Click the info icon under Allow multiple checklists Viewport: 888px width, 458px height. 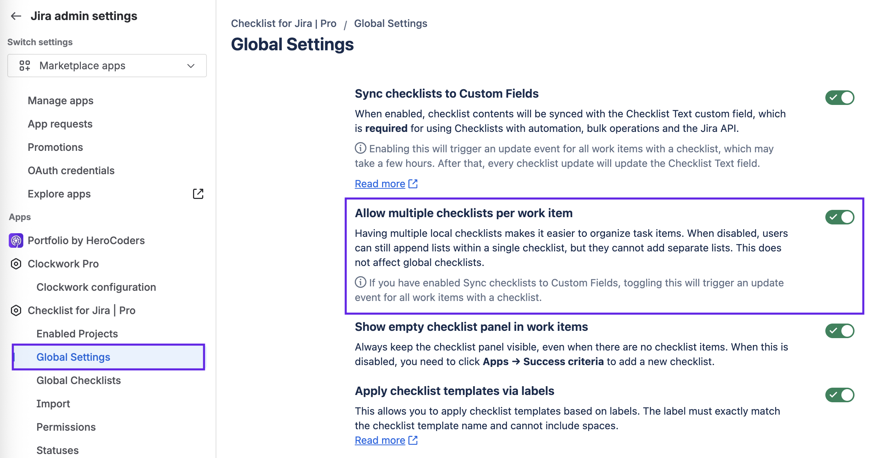click(x=360, y=282)
